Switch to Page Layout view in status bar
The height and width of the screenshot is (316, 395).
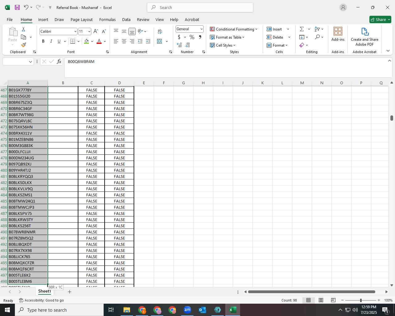pyautogui.click(x=321, y=300)
